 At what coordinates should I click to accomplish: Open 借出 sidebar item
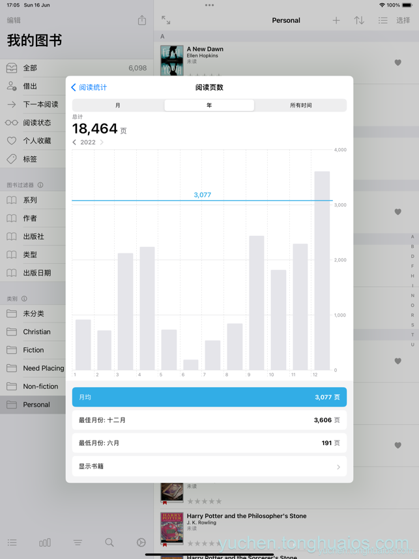point(33,86)
